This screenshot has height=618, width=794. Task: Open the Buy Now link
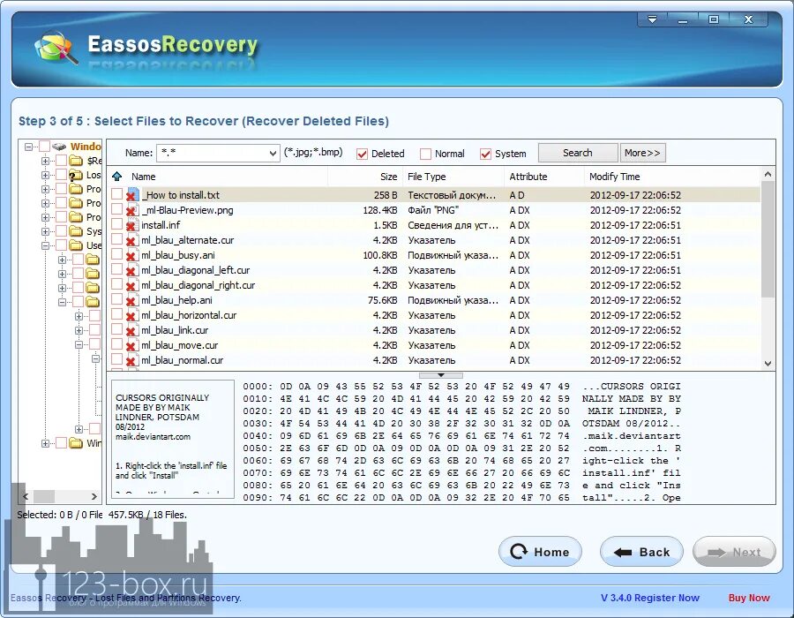pyautogui.click(x=749, y=598)
